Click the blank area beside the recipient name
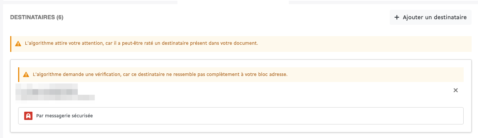478x138 pixels. (x=264, y=90)
